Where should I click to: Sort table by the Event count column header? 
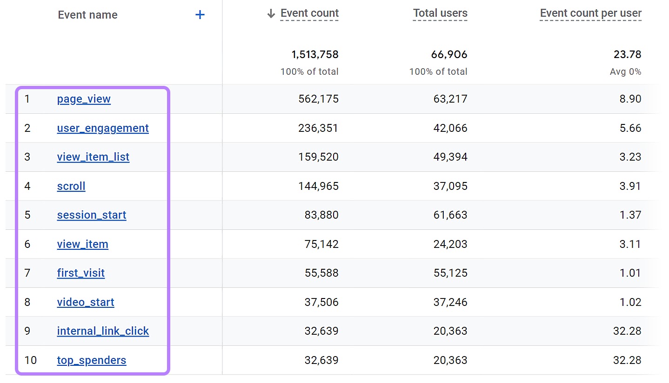click(309, 13)
